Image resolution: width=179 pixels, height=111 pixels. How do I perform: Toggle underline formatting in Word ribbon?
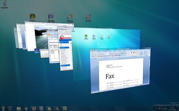pos(102,56)
